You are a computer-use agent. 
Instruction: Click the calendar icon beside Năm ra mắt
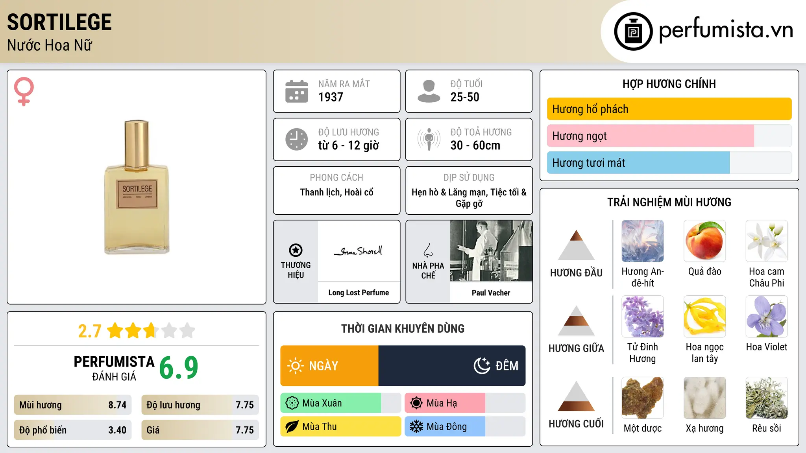[x=297, y=91]
